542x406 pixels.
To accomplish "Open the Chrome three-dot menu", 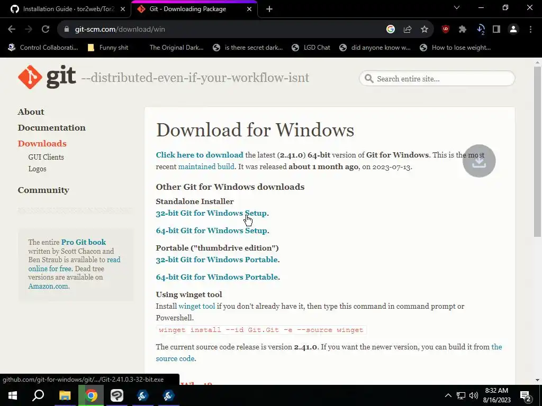I will (530, 30).
